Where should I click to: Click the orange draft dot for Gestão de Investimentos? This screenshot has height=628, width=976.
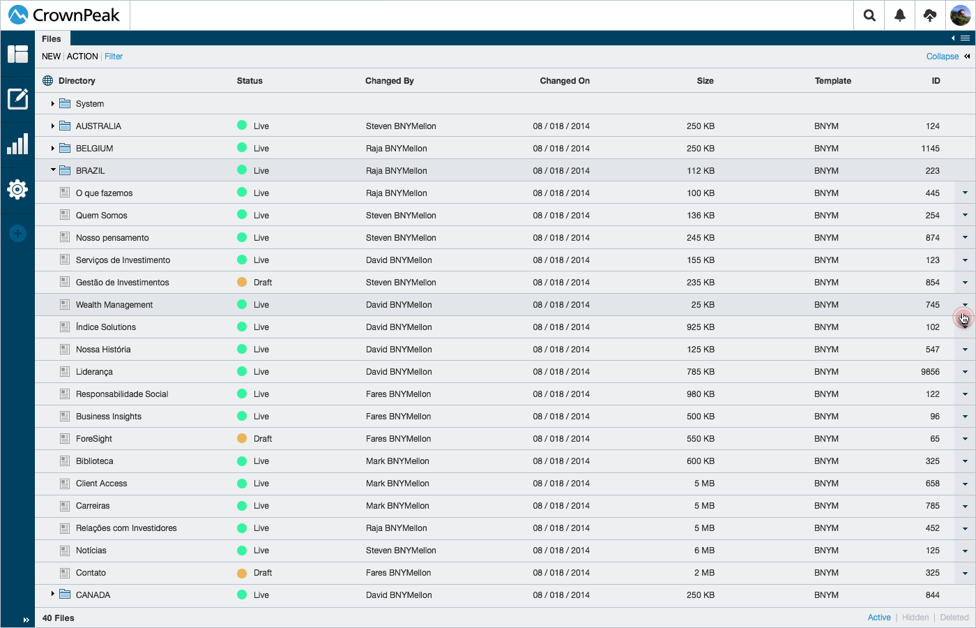pos(242,282)
